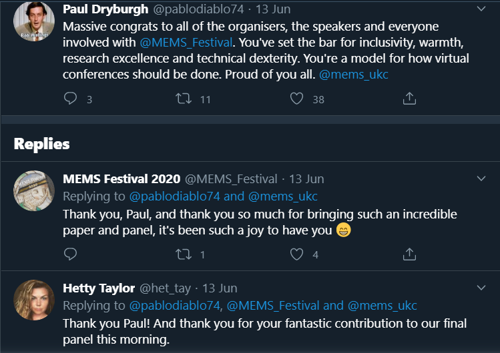Open MEMS Festival 2020 display name
The height and width of the screenshot is (353, 500).
coord(121,178)
